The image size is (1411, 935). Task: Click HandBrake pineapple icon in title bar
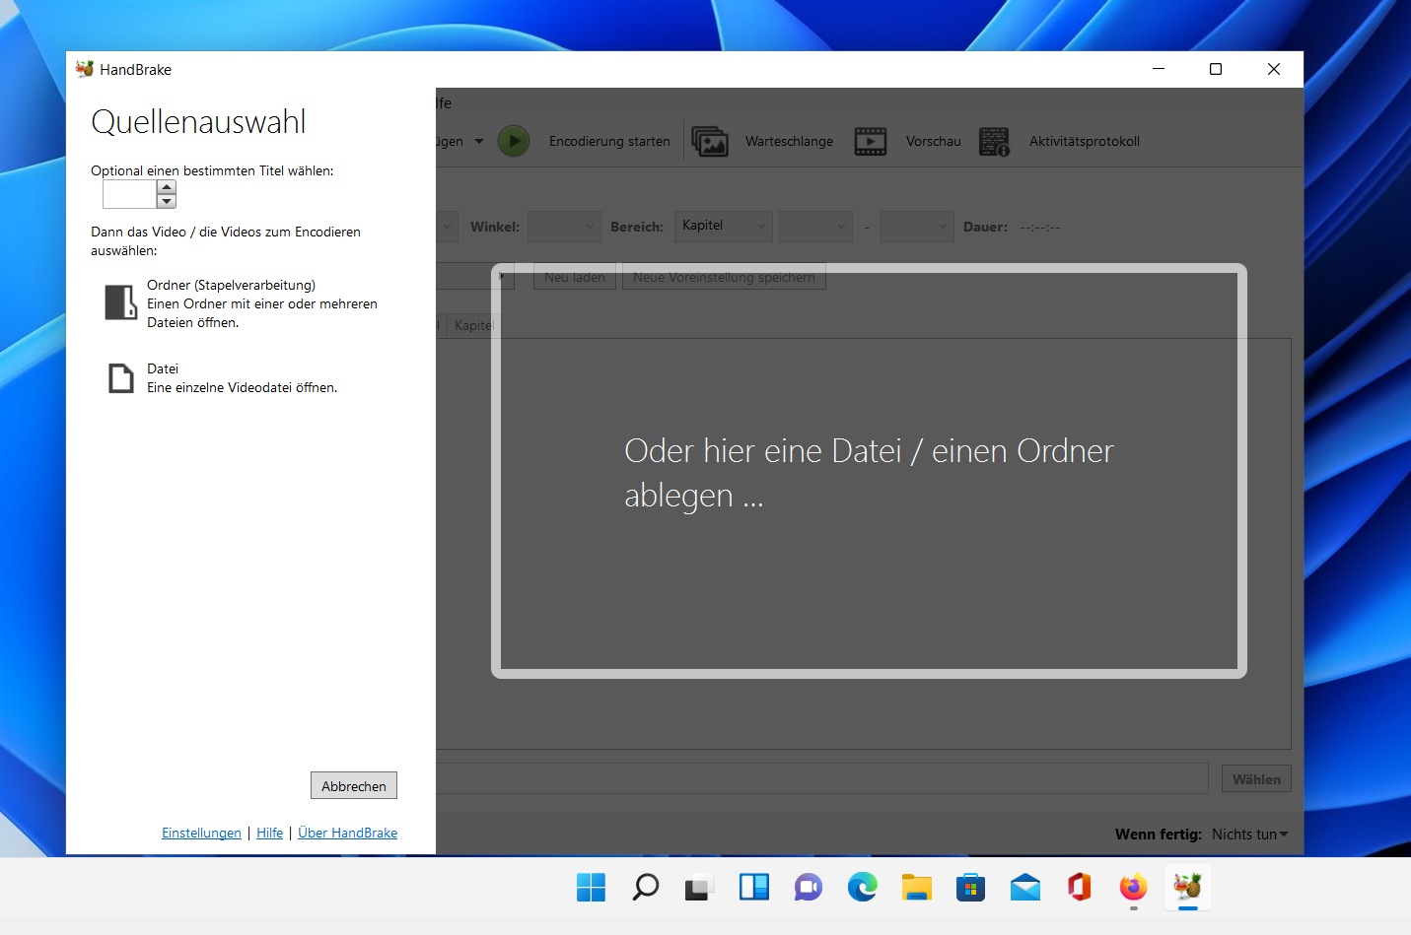tap(85, 69)
